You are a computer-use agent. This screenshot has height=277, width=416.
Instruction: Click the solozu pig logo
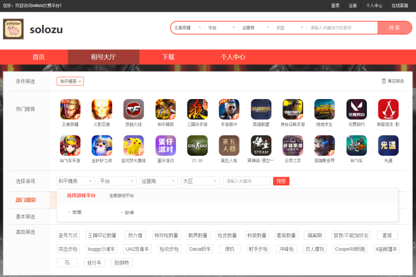point(13,29)
